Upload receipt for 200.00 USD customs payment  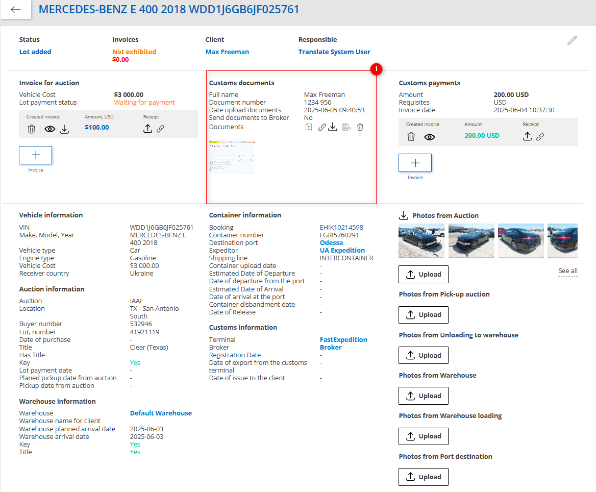tap(527, 136)
